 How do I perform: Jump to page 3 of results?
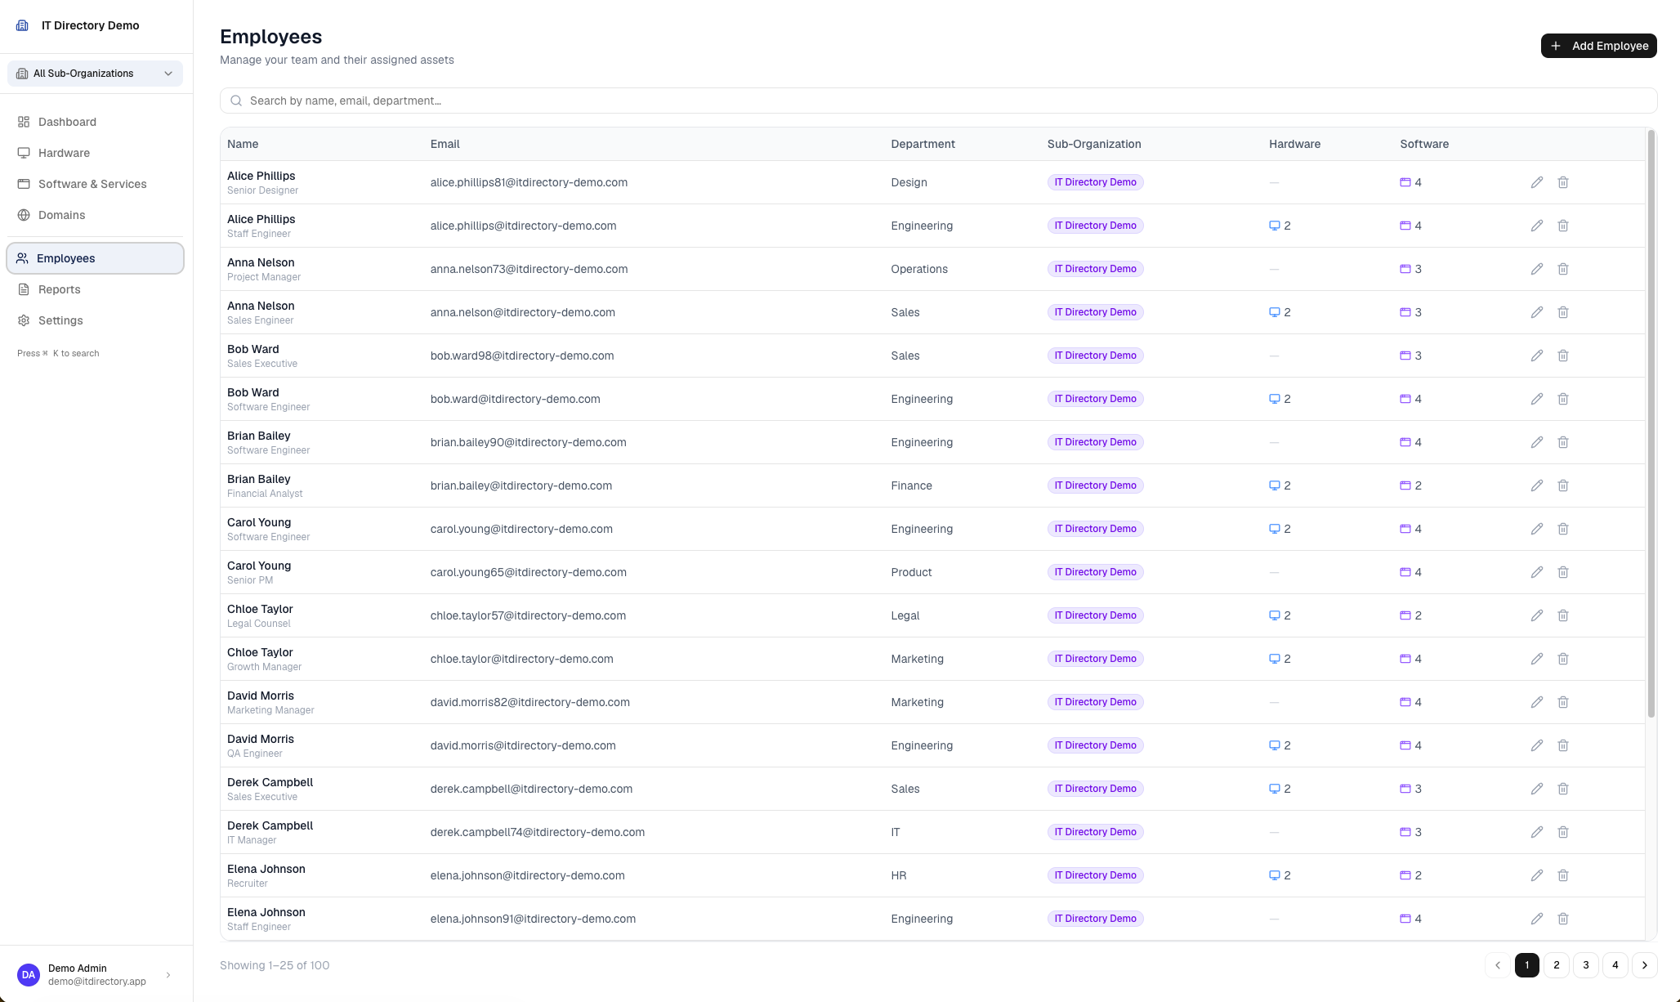[1586, 965]
